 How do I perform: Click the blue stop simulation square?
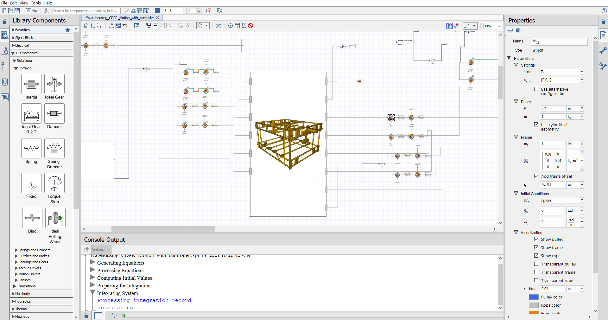tap(157, 11)
